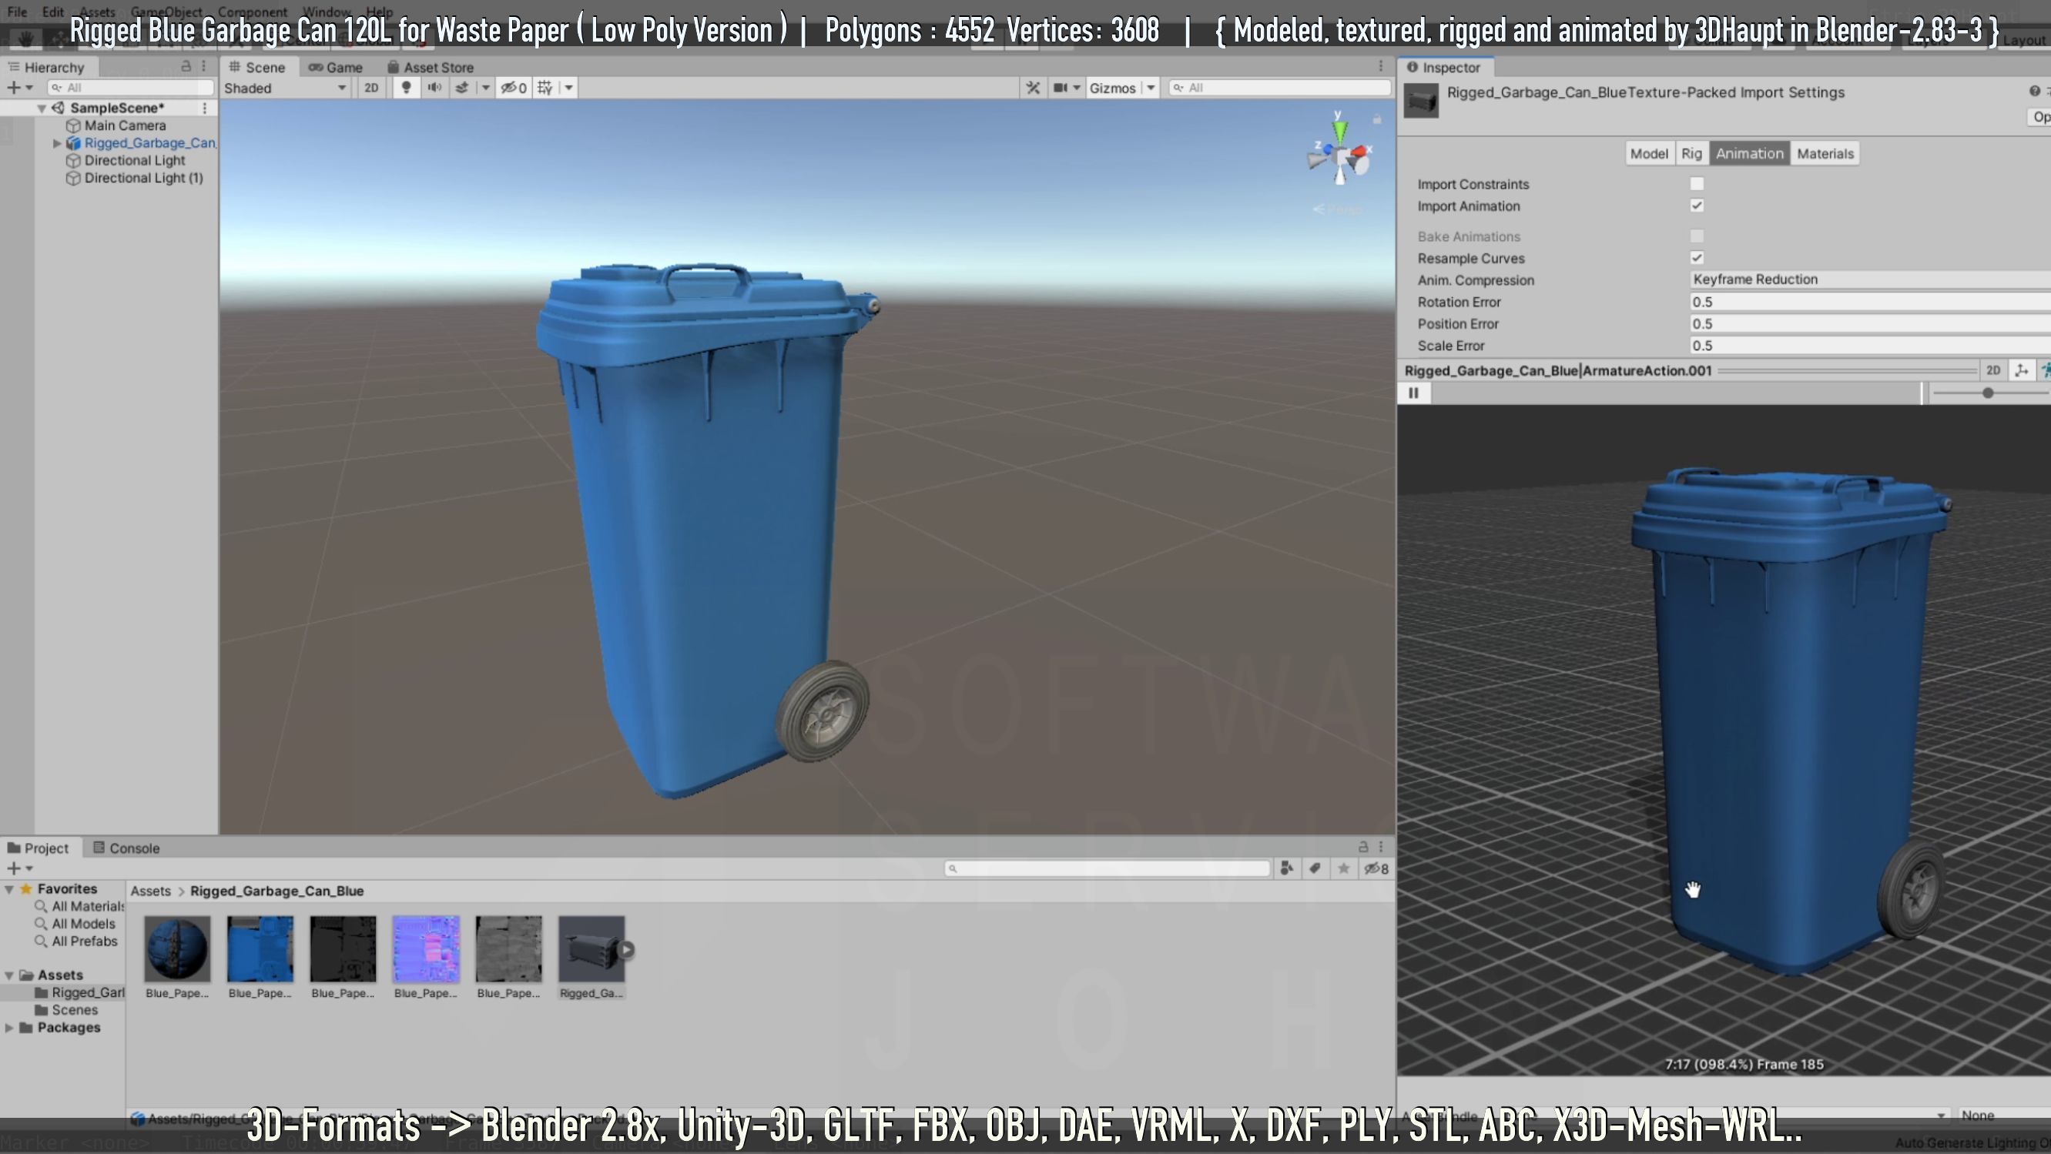Toggle the scene grid icon
2051x1154 pixels.
coord(545,88)
